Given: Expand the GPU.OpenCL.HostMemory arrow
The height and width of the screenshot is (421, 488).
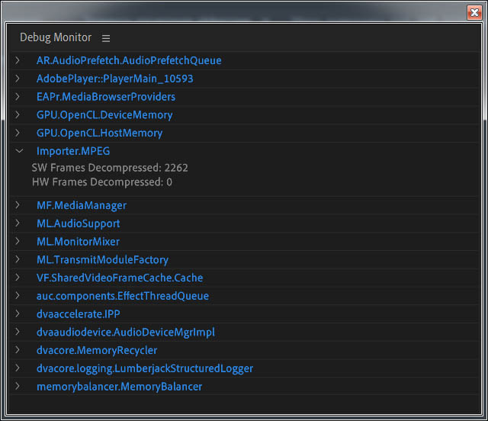Looking at the screenshot, I should tap(19, 133).
